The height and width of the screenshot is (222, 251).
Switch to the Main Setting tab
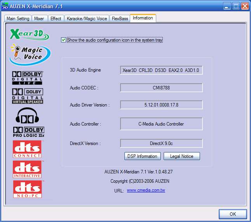point(18,19)
